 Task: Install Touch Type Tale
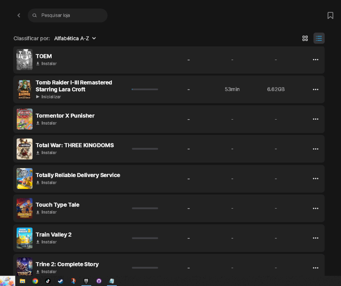(46, 212)
